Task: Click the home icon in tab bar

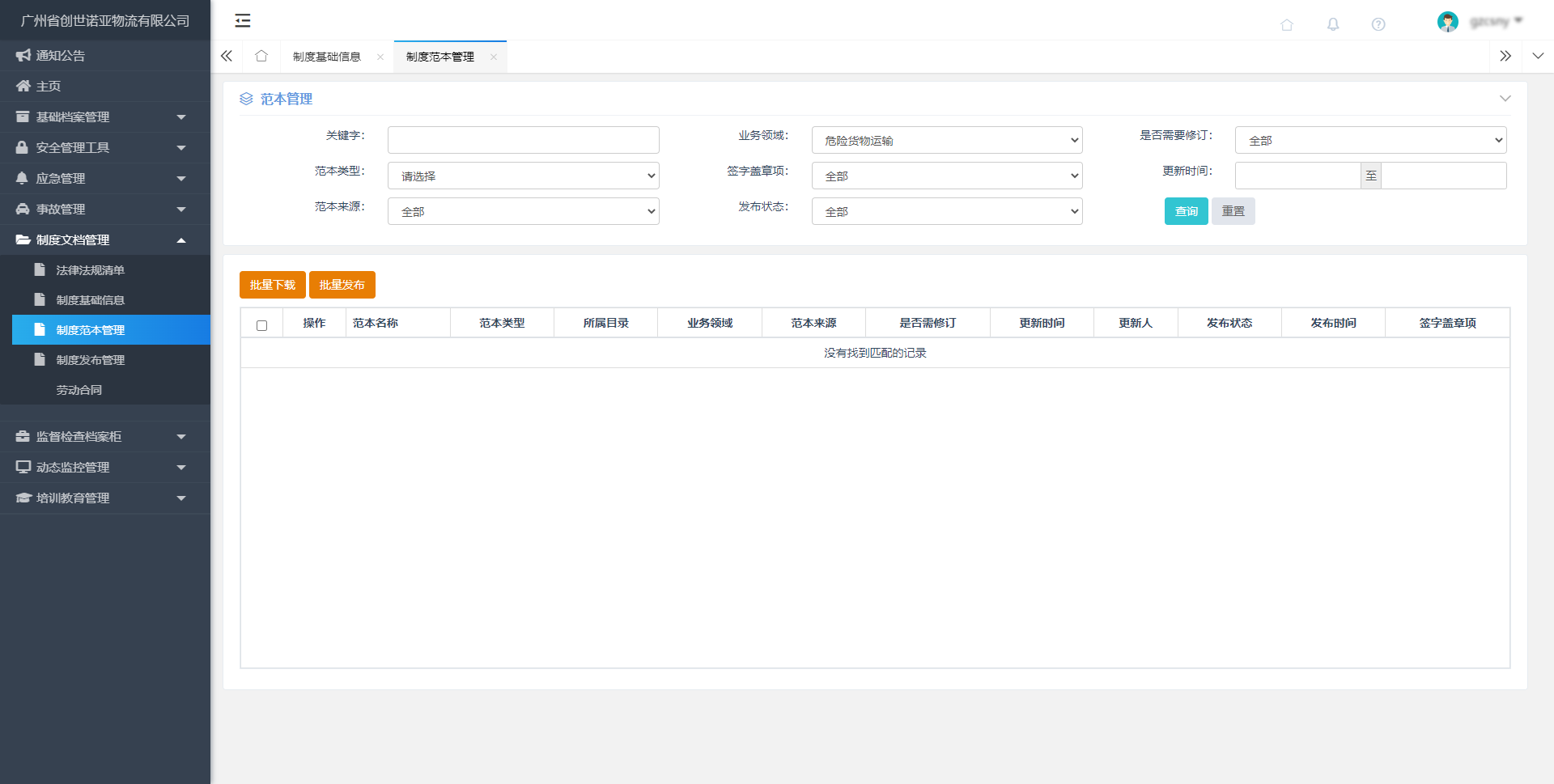Action: (261, 56)
